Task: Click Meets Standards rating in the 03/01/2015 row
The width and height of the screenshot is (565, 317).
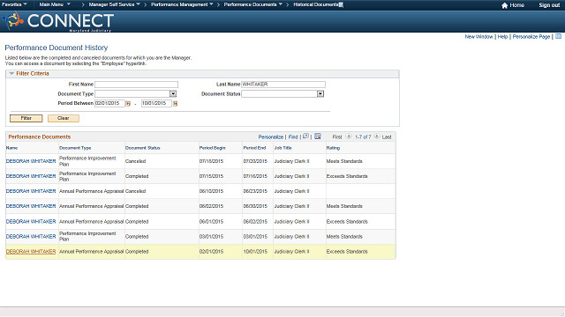Action: click(x=344, y=237)
